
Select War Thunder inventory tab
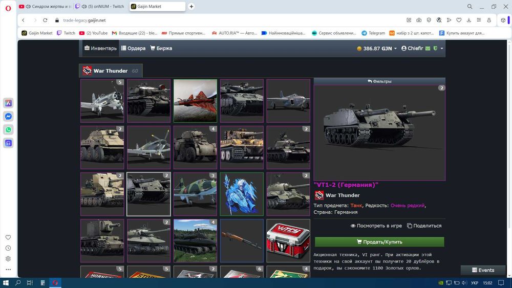(x=111, y=71)
